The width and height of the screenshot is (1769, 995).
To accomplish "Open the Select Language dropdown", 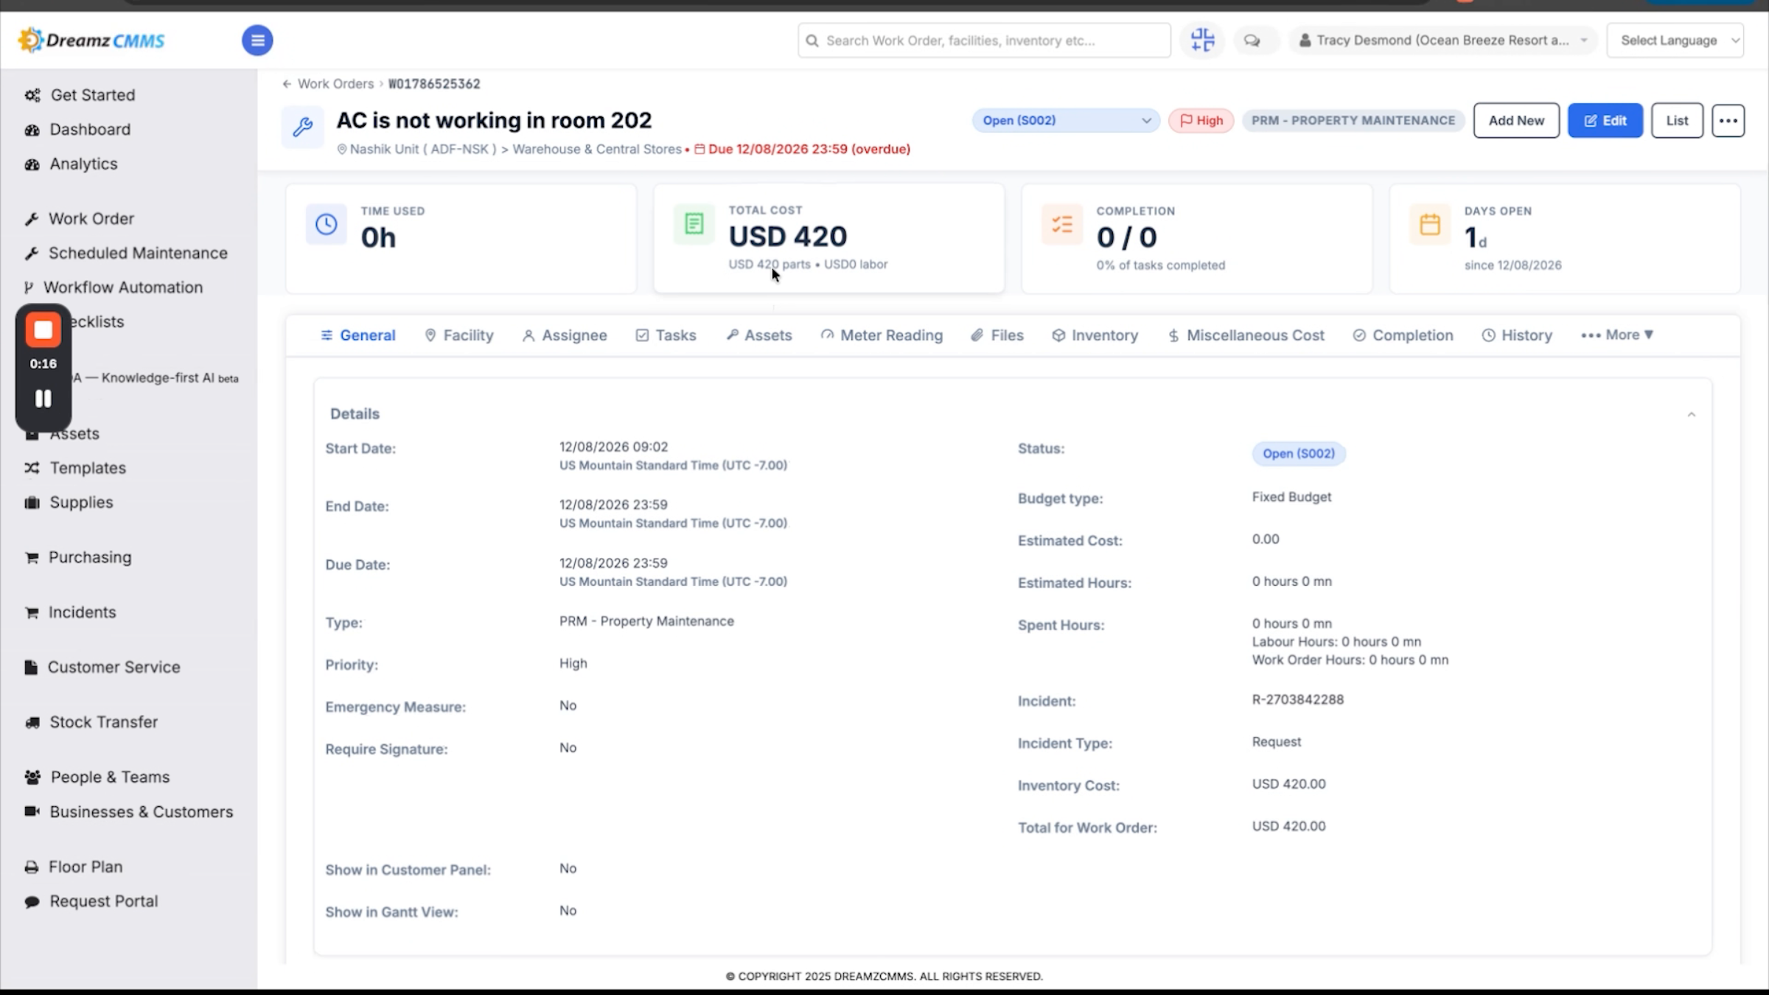I will tap(1675, 41).
